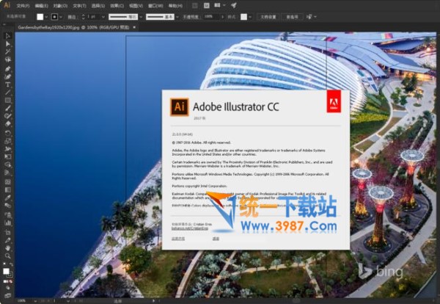Click the large fill swatch in toolbar
This screenshot has width=440, height=304.
pos(6,271)
